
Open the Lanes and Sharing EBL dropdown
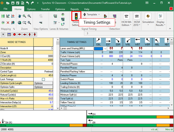(x=105, y=49)
